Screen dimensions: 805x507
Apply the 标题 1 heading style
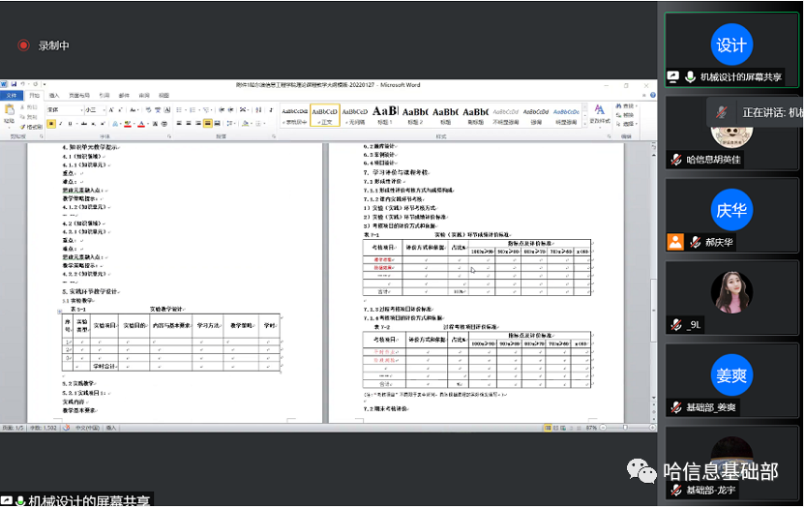385,113
